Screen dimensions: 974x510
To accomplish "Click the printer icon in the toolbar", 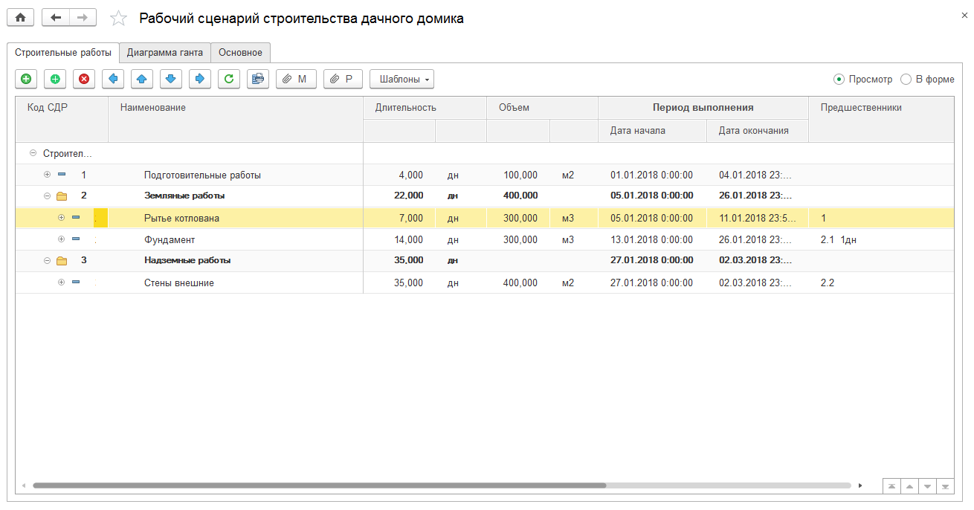I will pos(258,79).
